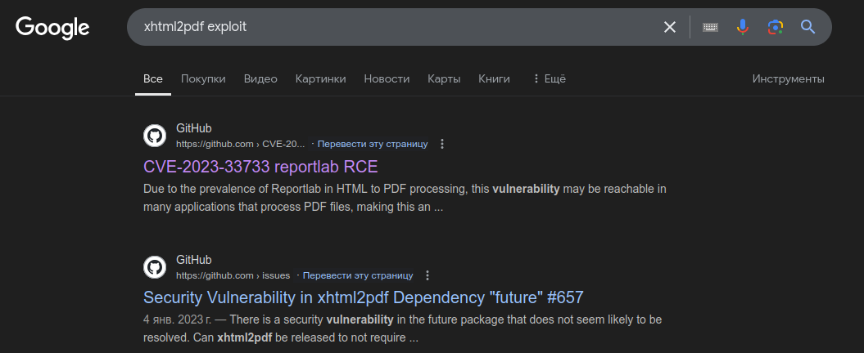
Task: Click the github.com › CVE-20... URL
Action: click(240, 144)
